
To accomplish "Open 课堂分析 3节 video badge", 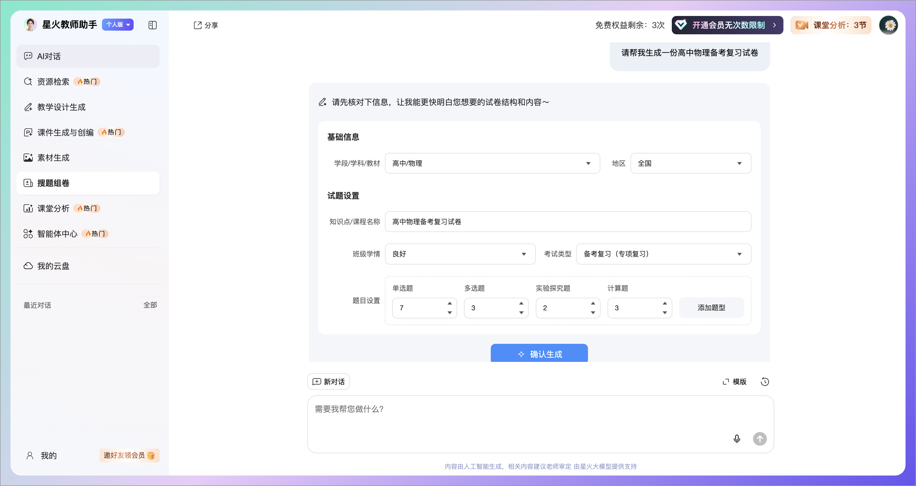I will (831, 25).
